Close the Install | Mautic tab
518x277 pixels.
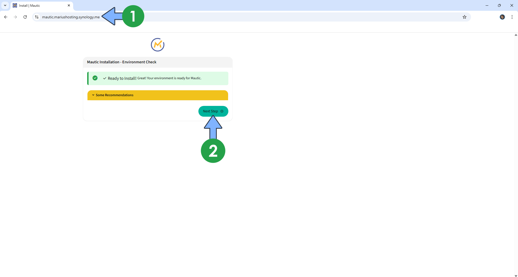coord(69,5)
